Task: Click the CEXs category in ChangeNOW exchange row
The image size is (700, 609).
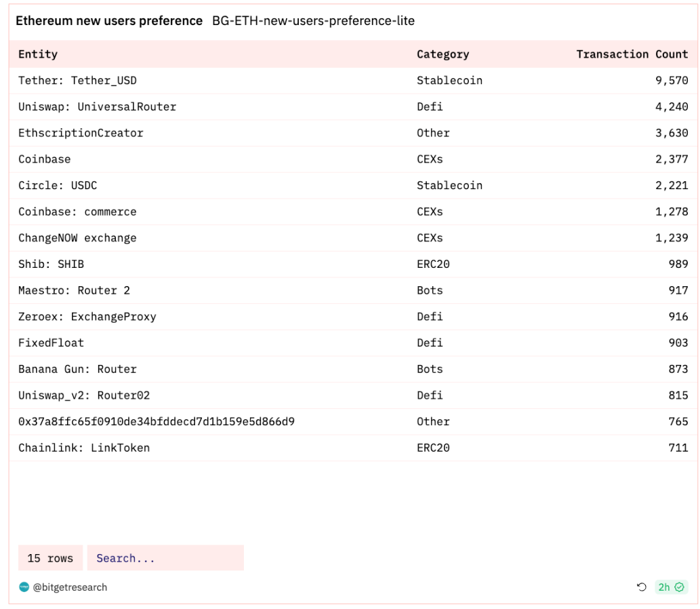Action: pos(430,238)
